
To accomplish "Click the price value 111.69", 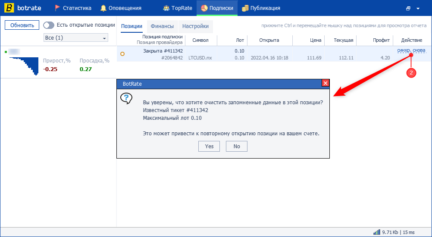I will click(314, 58).
